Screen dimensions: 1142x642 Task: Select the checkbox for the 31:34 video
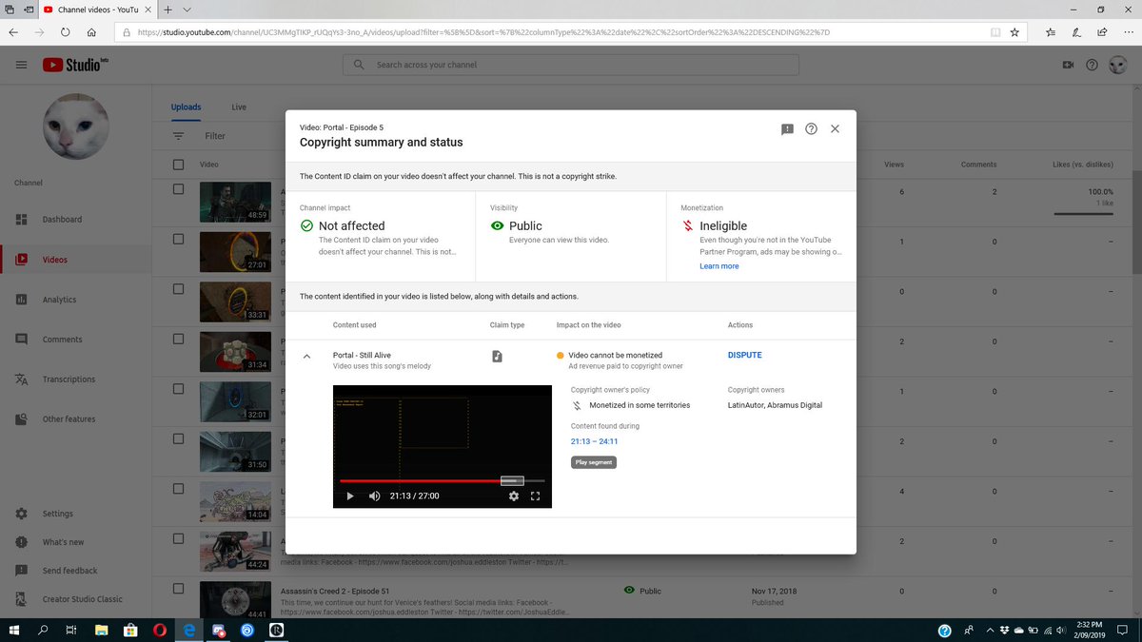pyautogui.click(x=178, y=340)
